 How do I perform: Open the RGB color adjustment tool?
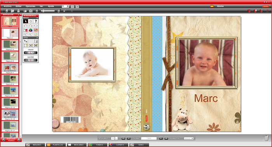tap(31, 30)
